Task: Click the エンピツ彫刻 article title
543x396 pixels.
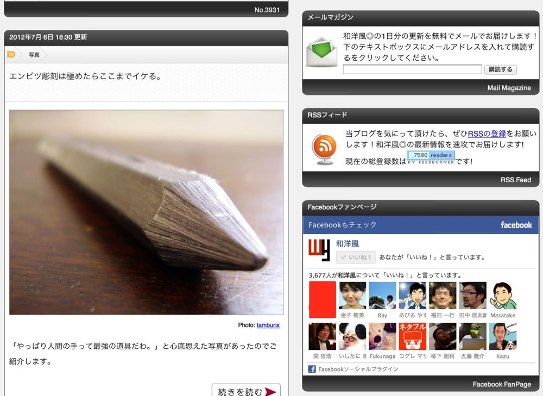Action: pos(86,76)
